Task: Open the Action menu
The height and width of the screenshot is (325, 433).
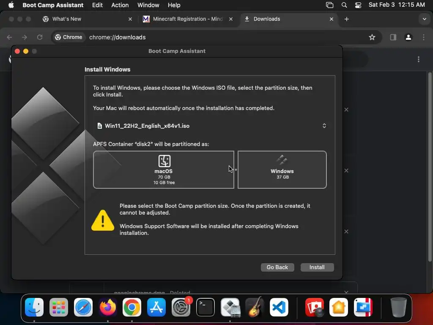Action: [120, 5]
